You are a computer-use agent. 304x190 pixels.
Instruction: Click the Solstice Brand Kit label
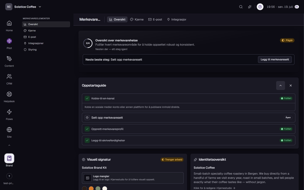[94, 168]
